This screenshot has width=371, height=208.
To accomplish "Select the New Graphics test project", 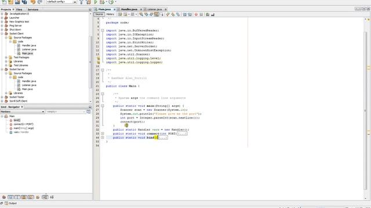I will coord(19,22).
